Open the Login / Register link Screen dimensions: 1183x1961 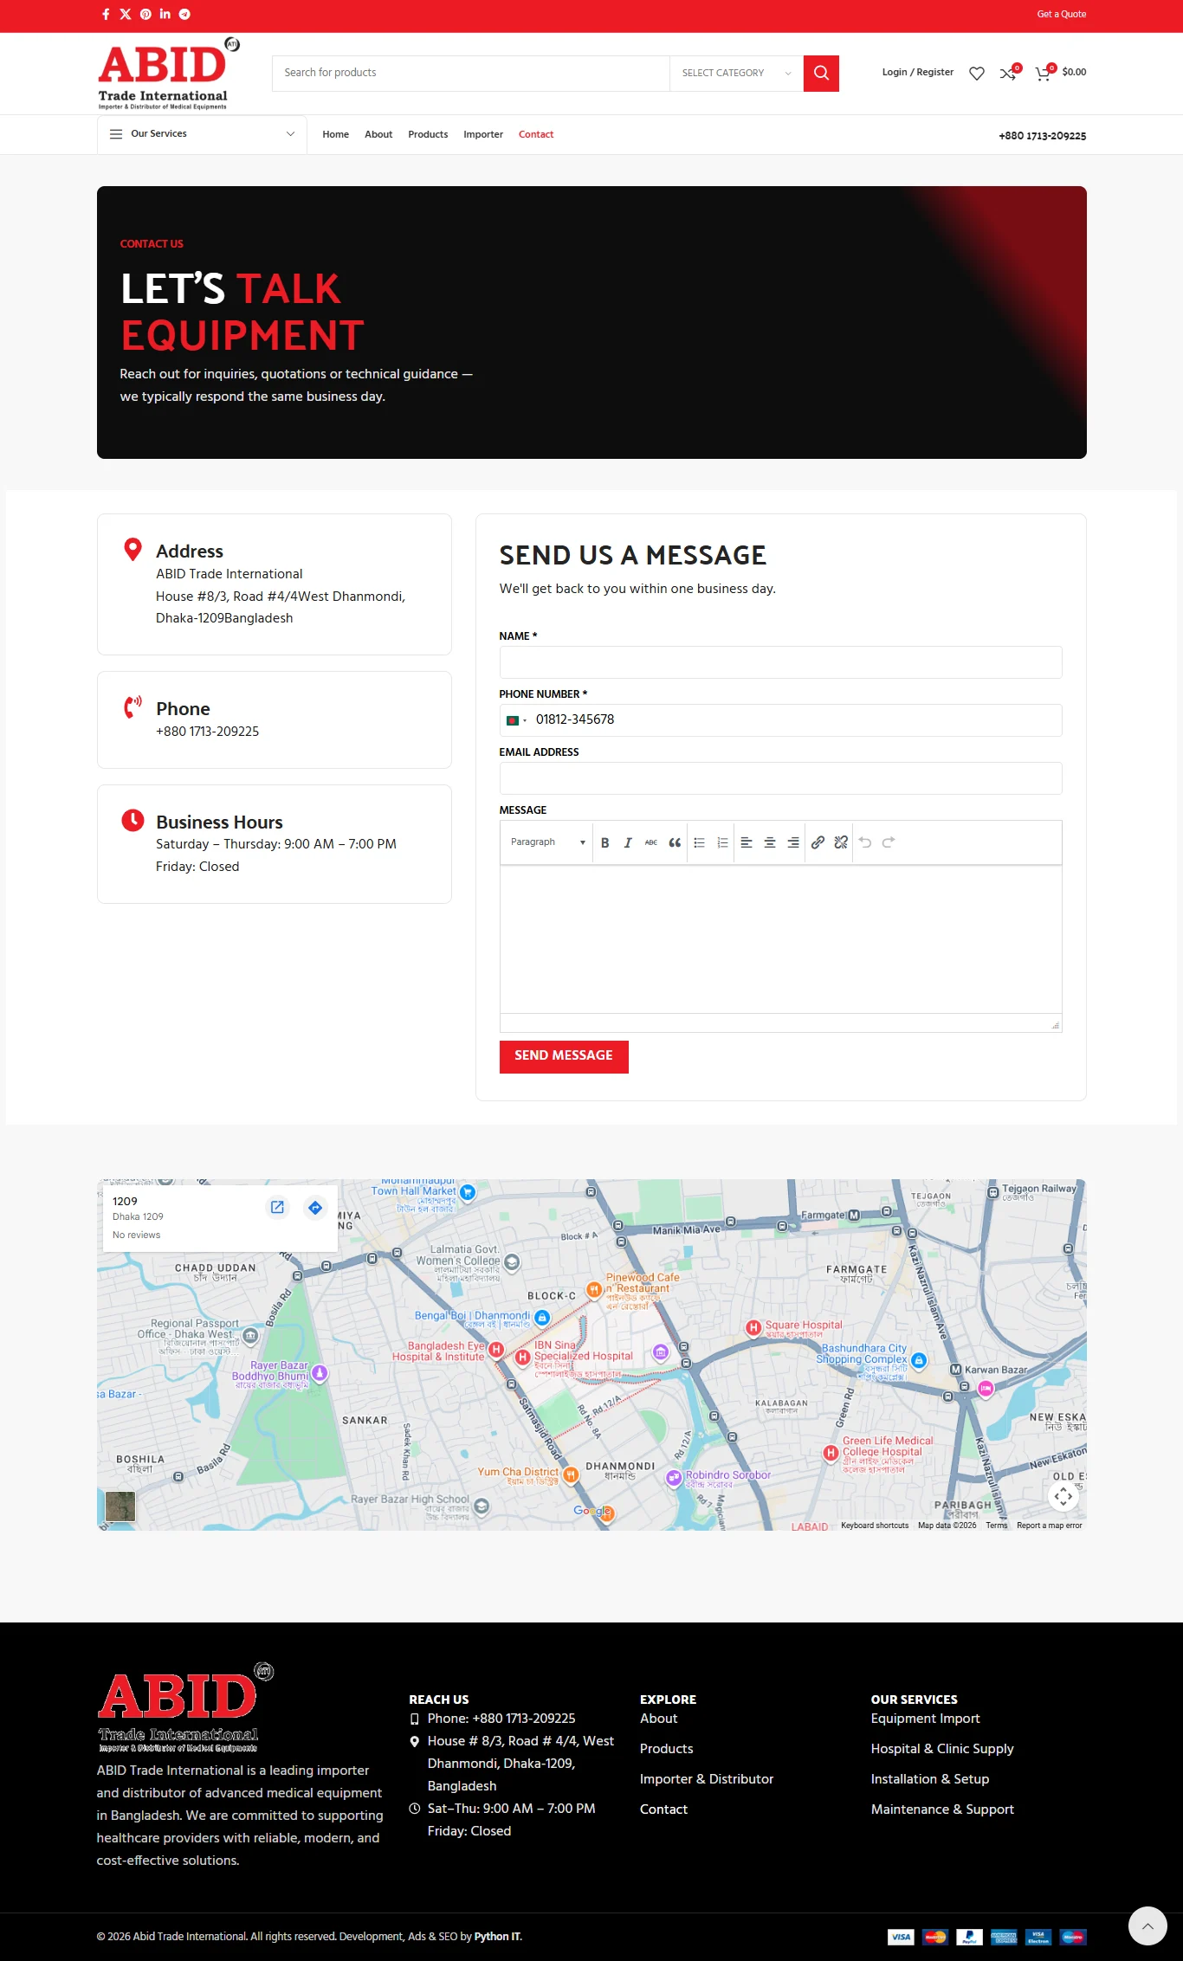(918, 73)
